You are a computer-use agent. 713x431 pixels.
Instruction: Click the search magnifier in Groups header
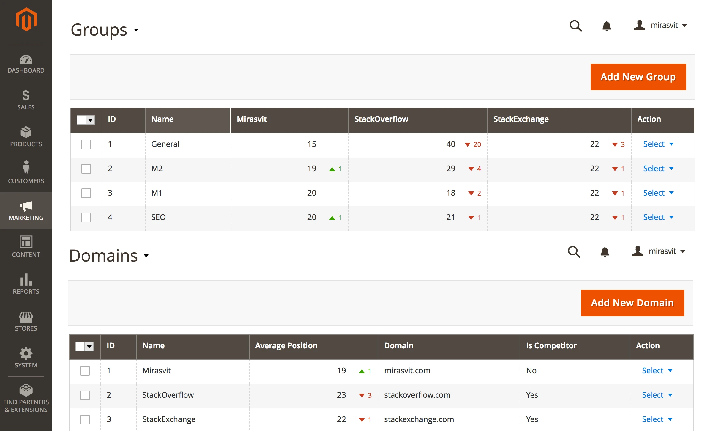coord(575,26)
